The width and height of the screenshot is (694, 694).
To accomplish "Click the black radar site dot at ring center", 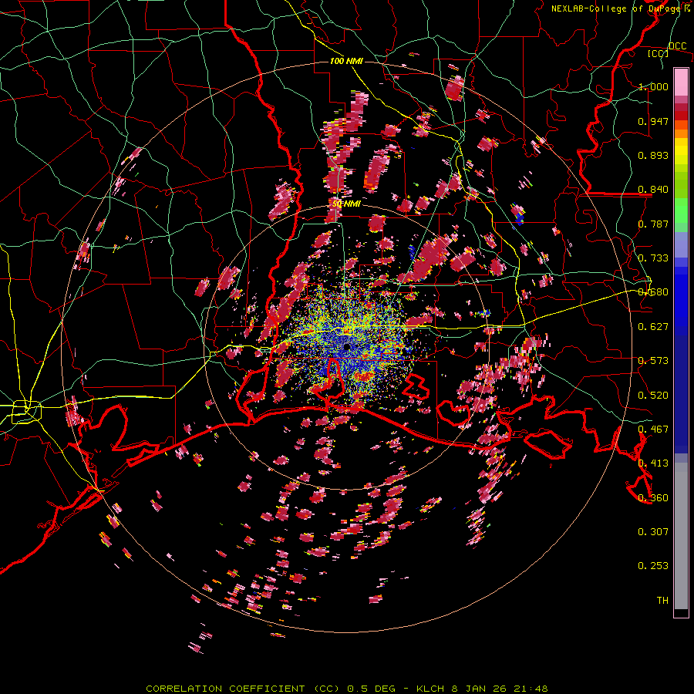I will (346, 348).
